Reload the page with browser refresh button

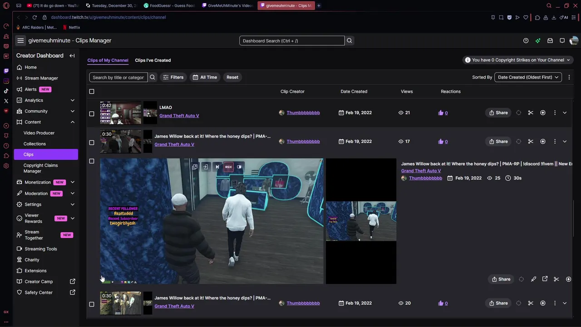coord(34,17)
